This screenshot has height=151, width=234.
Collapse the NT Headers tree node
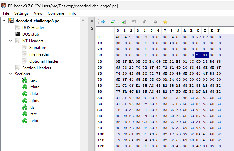coord(10,41)
